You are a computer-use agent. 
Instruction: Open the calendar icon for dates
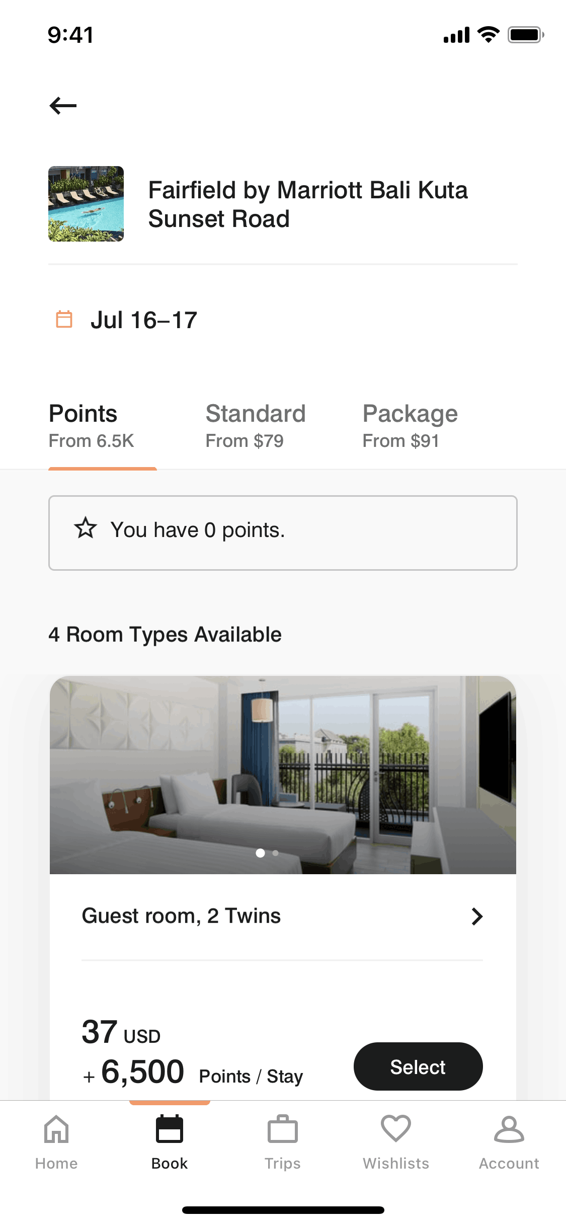coord(64,320)
